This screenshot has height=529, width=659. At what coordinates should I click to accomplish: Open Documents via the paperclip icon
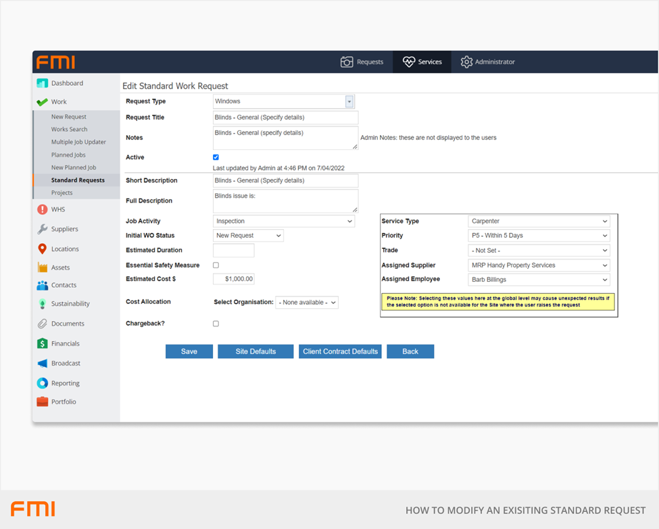click(42, 324)
